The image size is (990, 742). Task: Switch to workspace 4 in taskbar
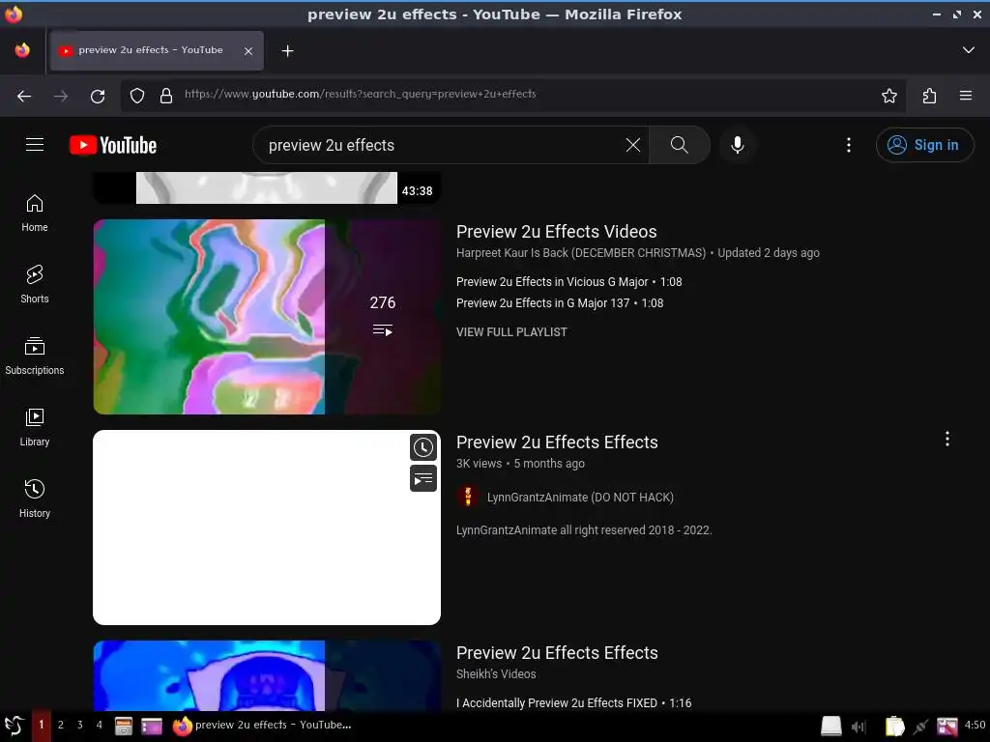pos(100,725)
